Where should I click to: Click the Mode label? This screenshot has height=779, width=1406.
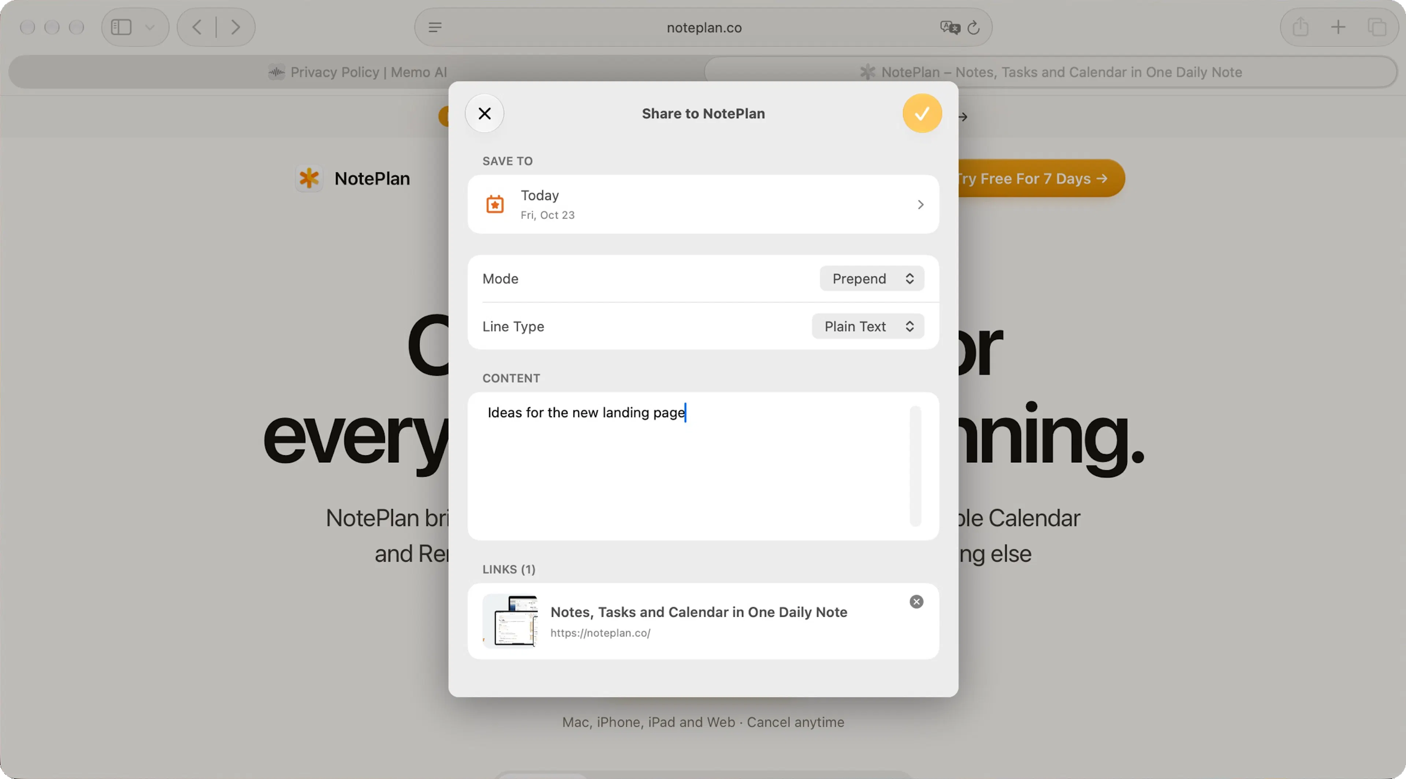[x=500, y=278]
